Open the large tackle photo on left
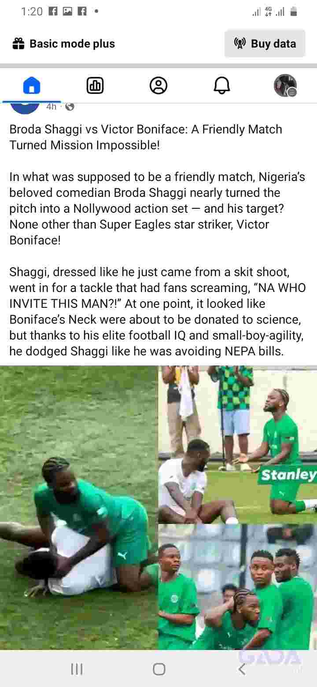Image resolution: width=317 pixels, height=687 pixels. point(79,508)
